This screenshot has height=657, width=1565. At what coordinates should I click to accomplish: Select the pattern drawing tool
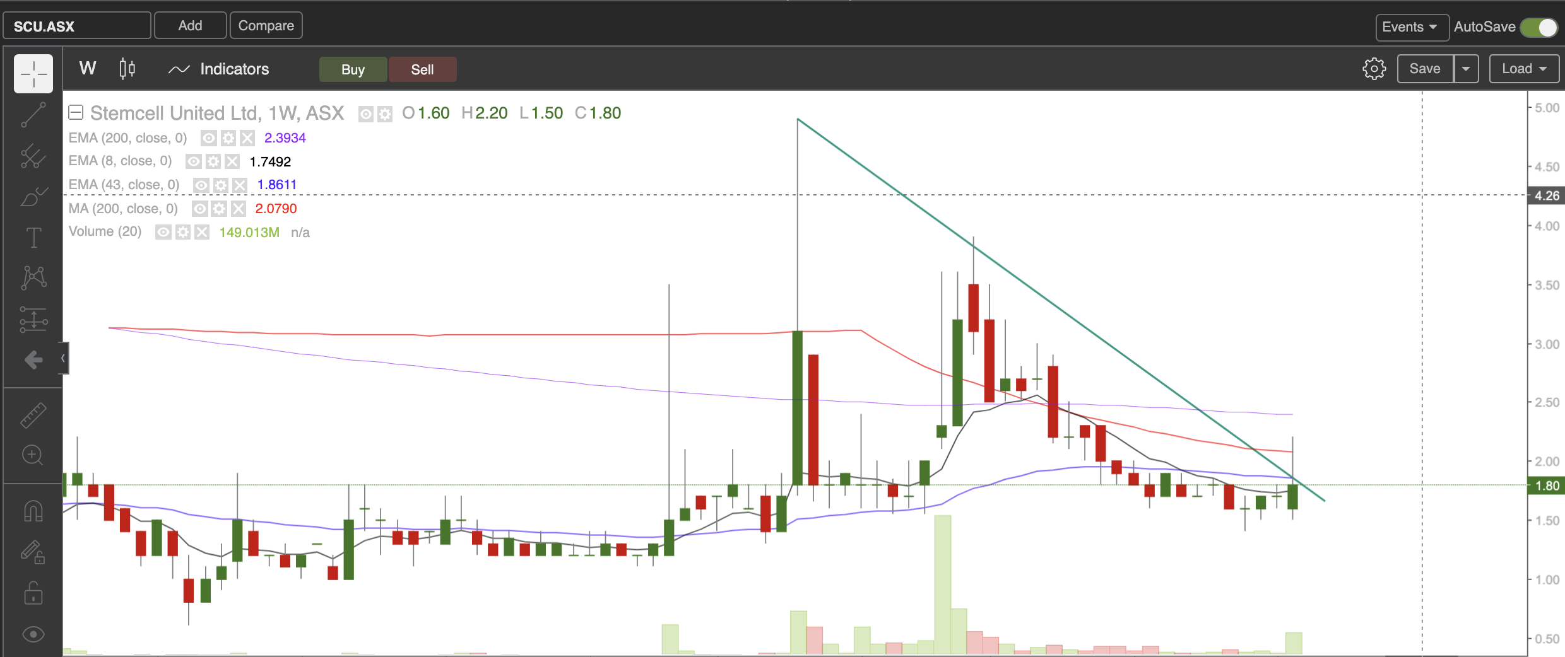pos(33,277)
